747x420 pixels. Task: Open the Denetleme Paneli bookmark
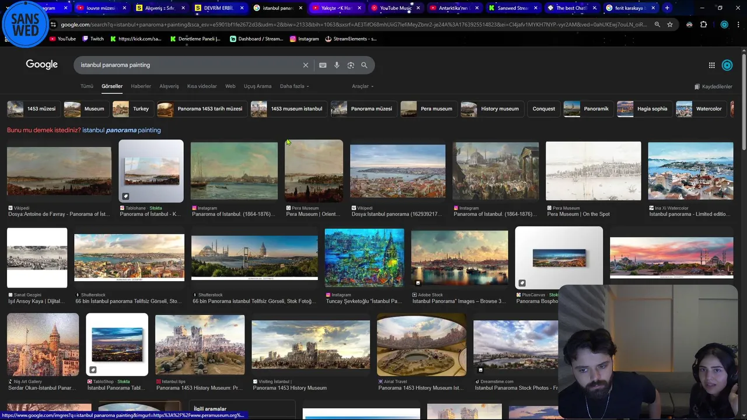(196, 39)
